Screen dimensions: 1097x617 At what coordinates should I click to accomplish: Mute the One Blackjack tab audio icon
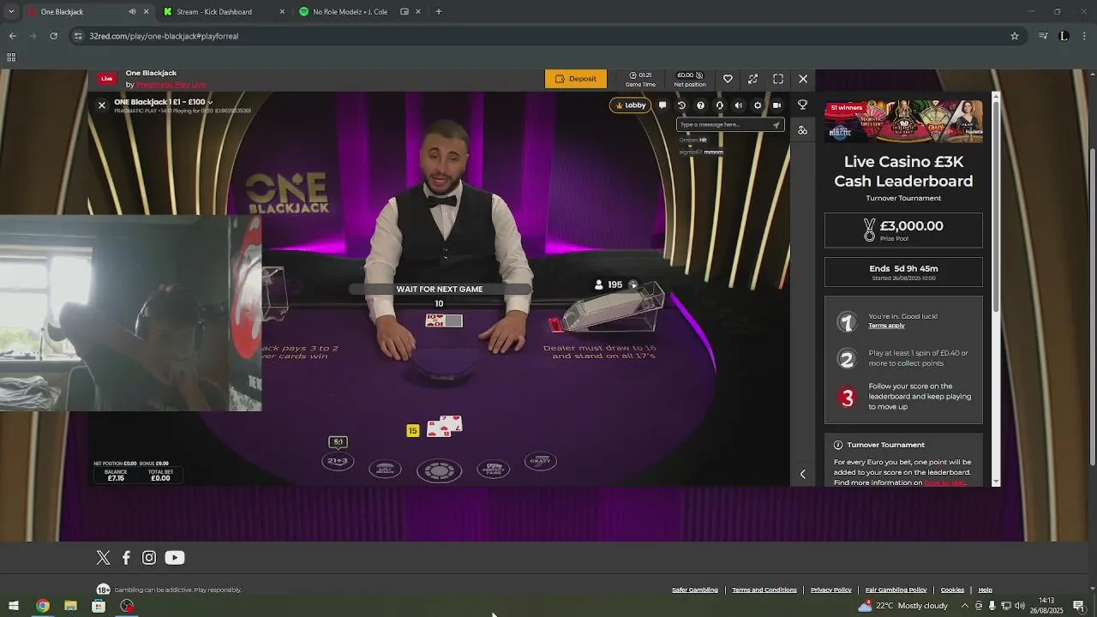tap(132, 12)
